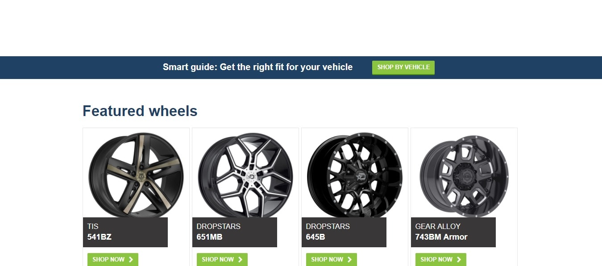
Task: Click SHOP NOW under Dropstars 651MB
Action: [x=222, y=259]
